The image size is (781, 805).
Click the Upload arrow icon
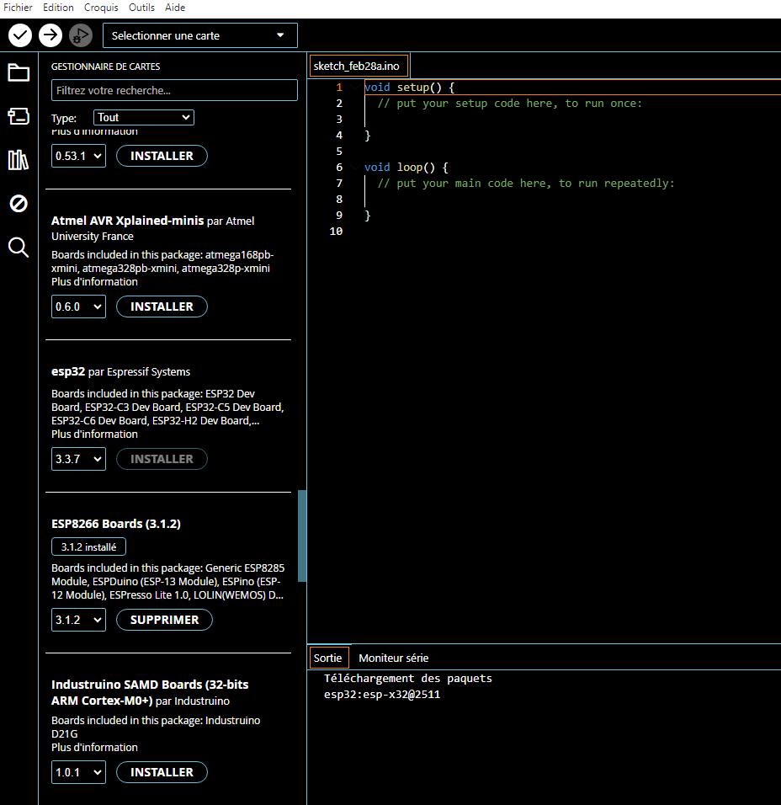click(50, 35)
